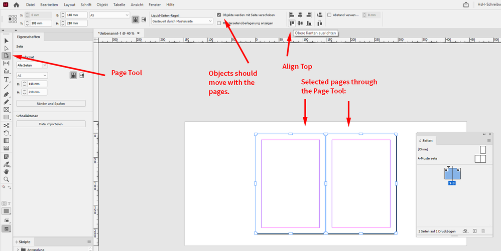This screenshot has height=251, width=501.
Task: Click the Home icon in top bar
Action: click(16, 5)
